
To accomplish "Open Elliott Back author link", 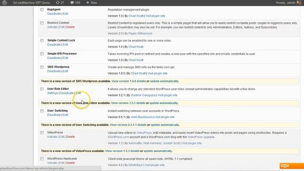I will click(x=135, y=165).
